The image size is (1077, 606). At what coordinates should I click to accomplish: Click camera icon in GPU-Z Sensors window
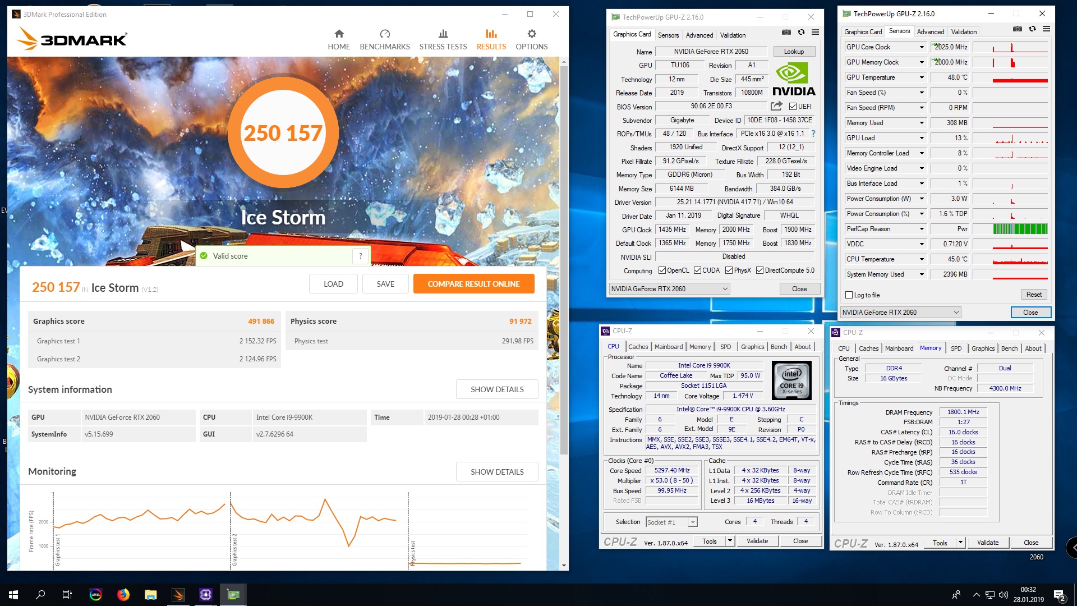[1018, 29]
